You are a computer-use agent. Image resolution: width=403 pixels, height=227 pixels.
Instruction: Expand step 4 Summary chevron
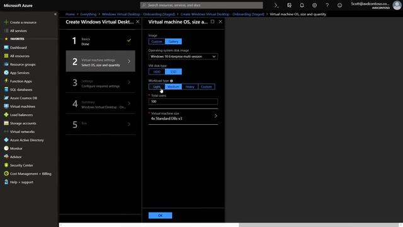click(129, 103)
